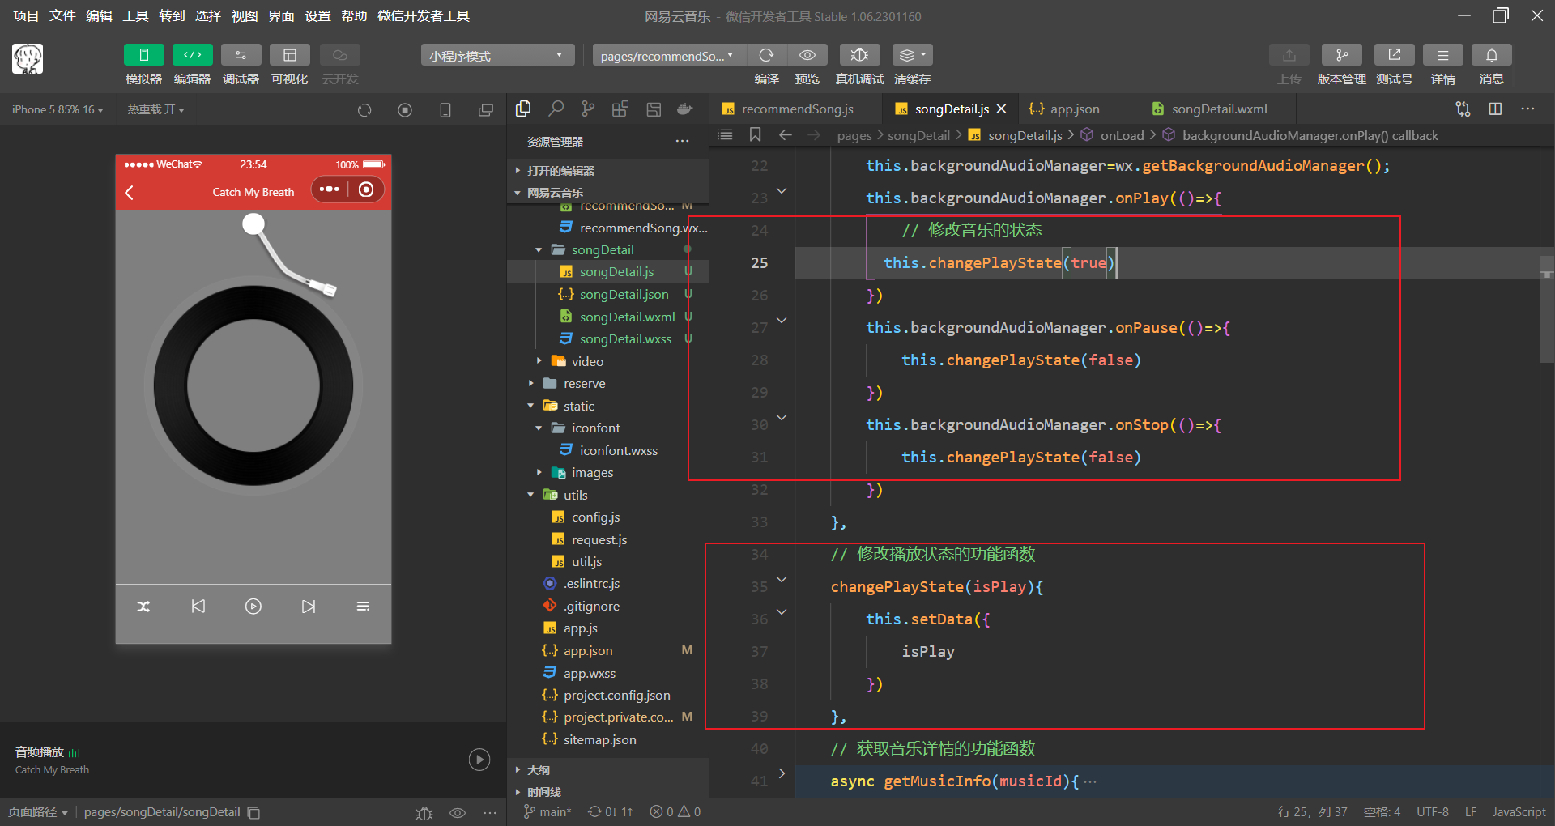Detach the simulator into separate window
The width and height of the screenshot is (1555, 826).
[x=486, y=110]
